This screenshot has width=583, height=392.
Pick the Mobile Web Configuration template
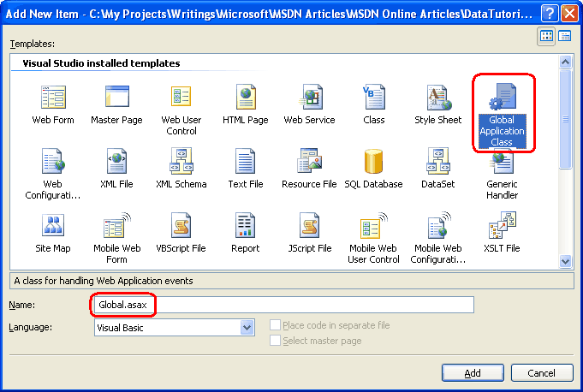(438, 238)
